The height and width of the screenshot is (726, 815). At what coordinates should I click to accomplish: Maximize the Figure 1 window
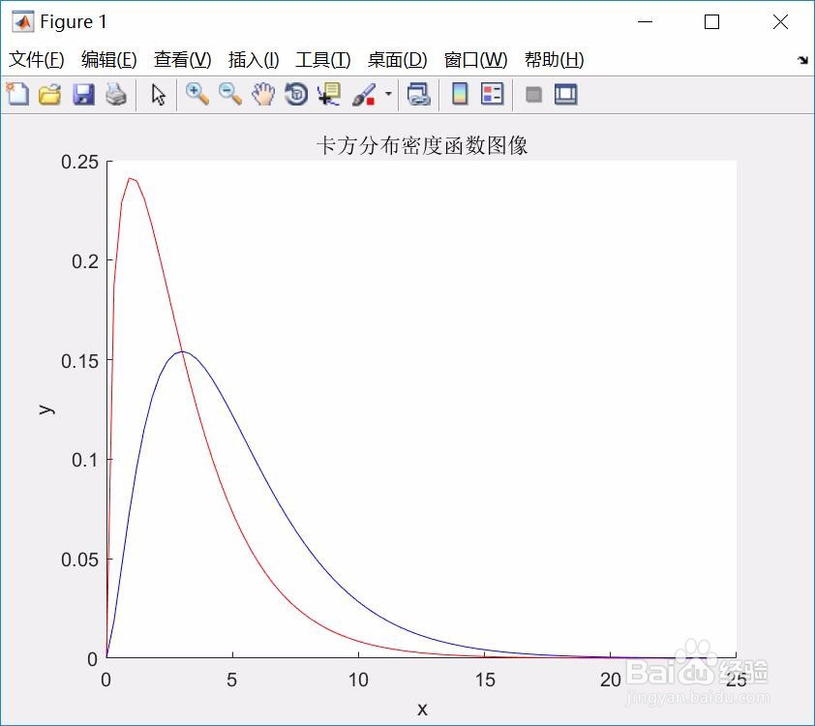point(711,22)
